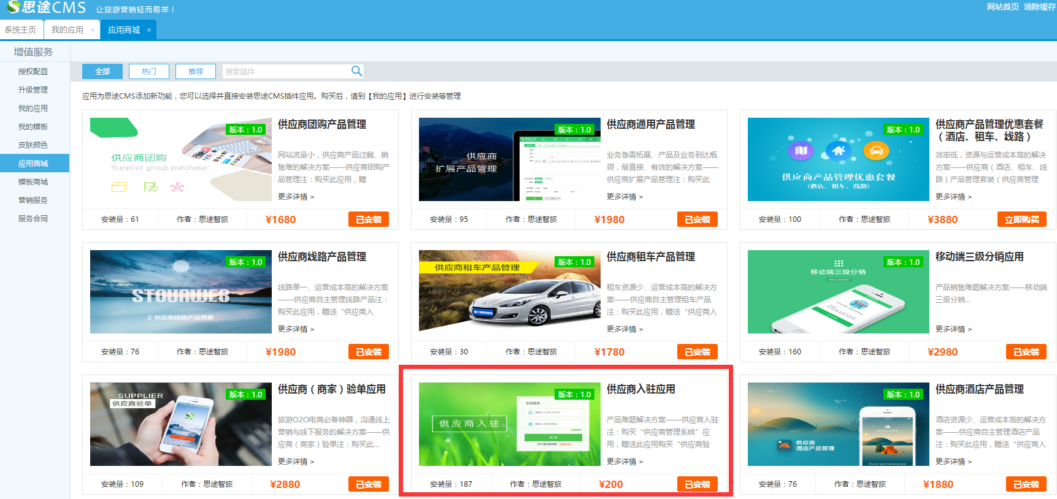Open 模板商城 in the sidebar
Viewport: 1057px width, 499px height.
33,182
